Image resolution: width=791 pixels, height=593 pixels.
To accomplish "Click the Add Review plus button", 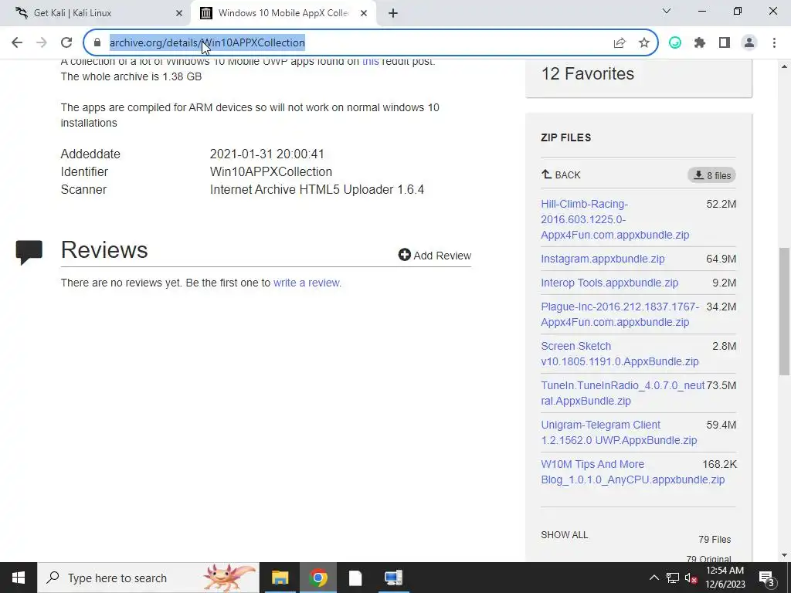I will click(x=434, y=255).
